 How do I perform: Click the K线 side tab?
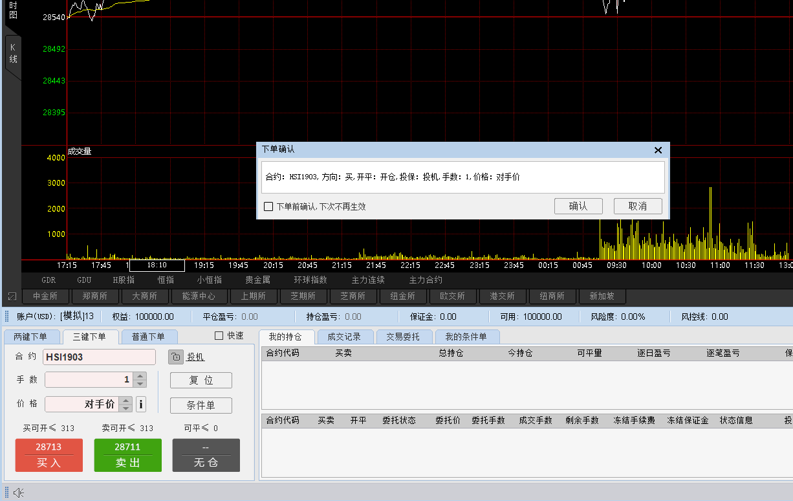pyautogui.click(x=13, y=54)
